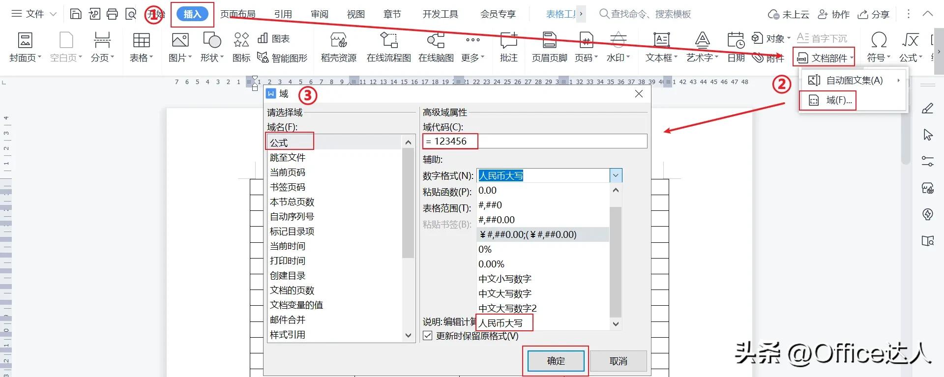The width and height of the screenshot is (944, 377).
Task: Switch to the 引用 tab
Action: tap(283, 14)
